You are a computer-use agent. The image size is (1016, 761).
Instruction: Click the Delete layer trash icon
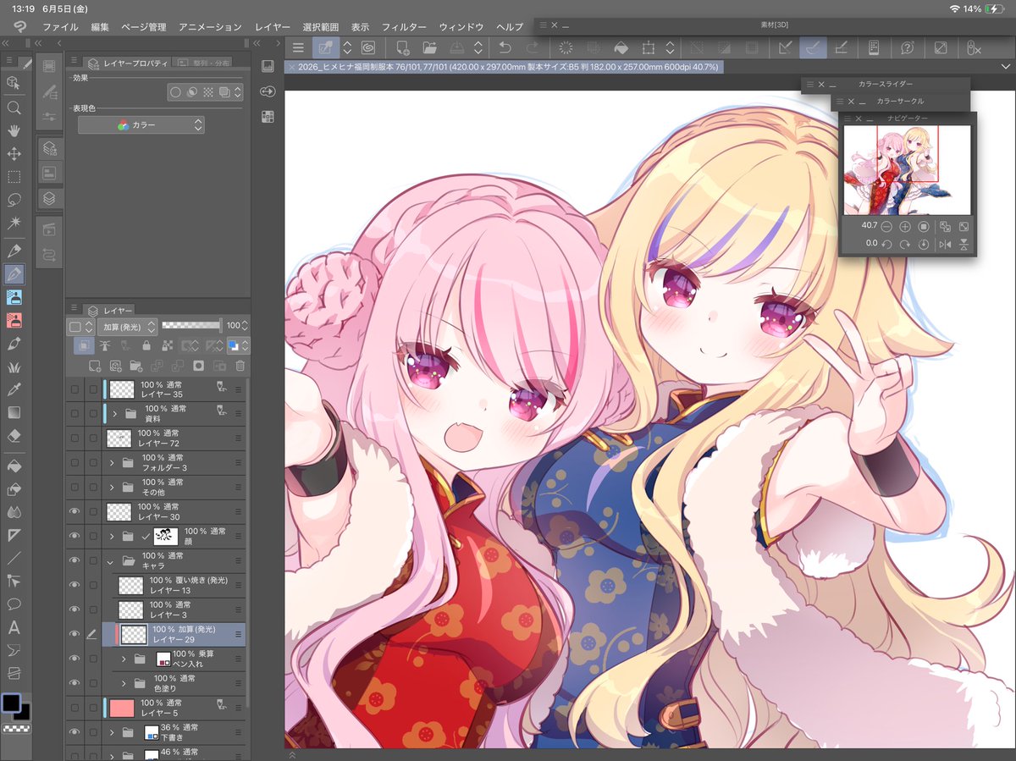(x=240, y=366)
